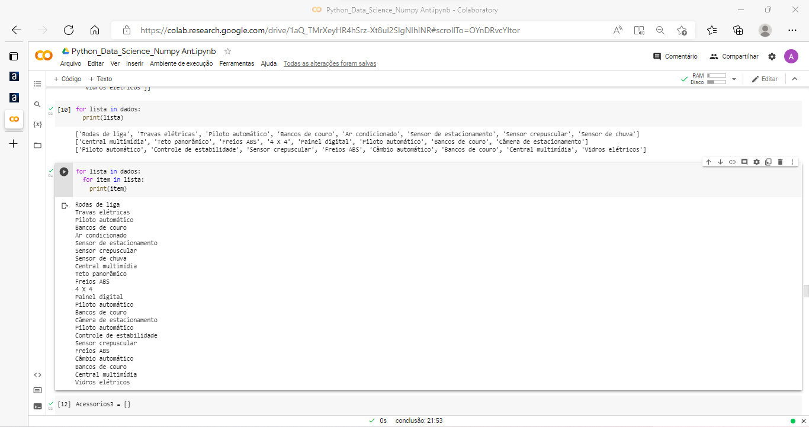Open browser collections

pos(738,30)
